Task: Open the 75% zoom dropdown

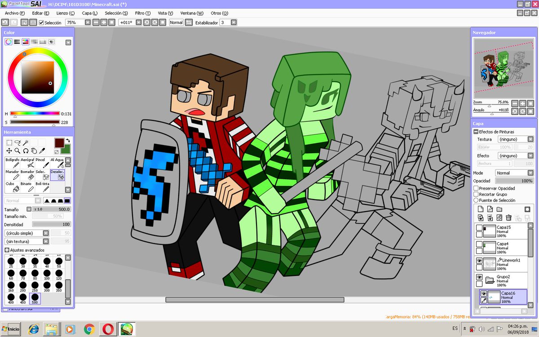Action: tap(88, 22)
